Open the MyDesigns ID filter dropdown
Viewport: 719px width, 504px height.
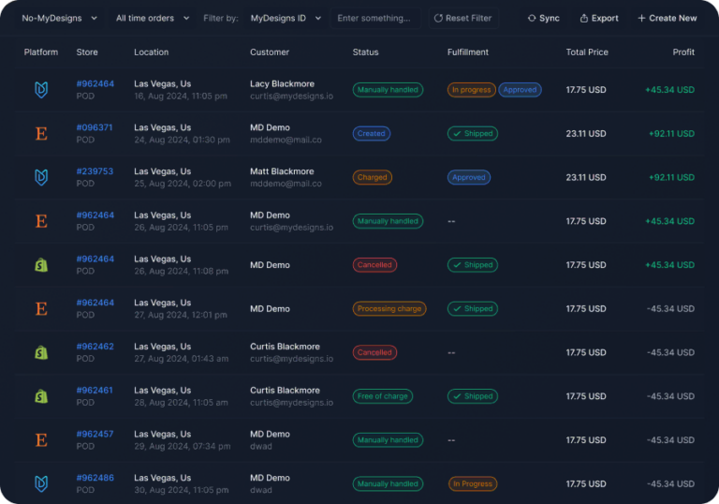(x=285, y=18)
